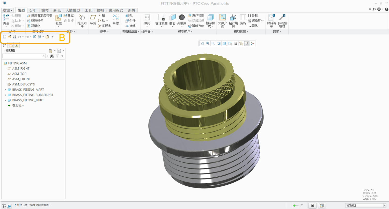Expand the BRASS_FITTING_B.PRT tree node
Image resolution: width=389 pixels, height=209 pixels.
tap(5, 100)
